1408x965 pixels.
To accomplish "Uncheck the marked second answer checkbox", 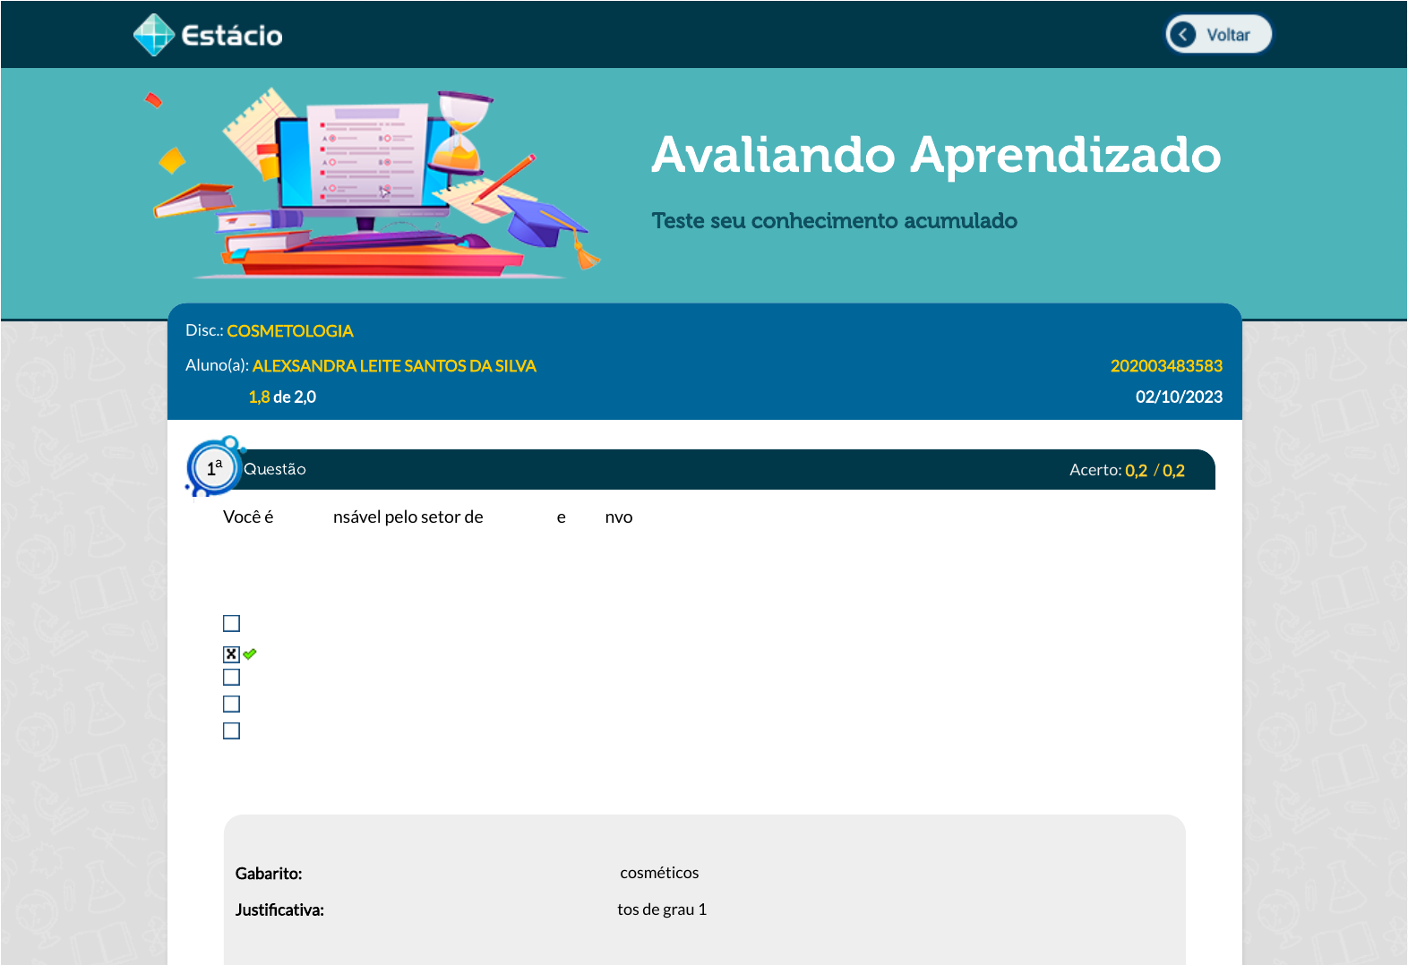I will tap(231, 654).
